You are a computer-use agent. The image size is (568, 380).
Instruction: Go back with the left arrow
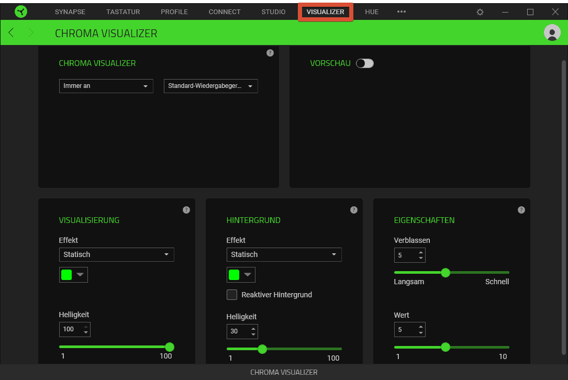click(11, 32)
